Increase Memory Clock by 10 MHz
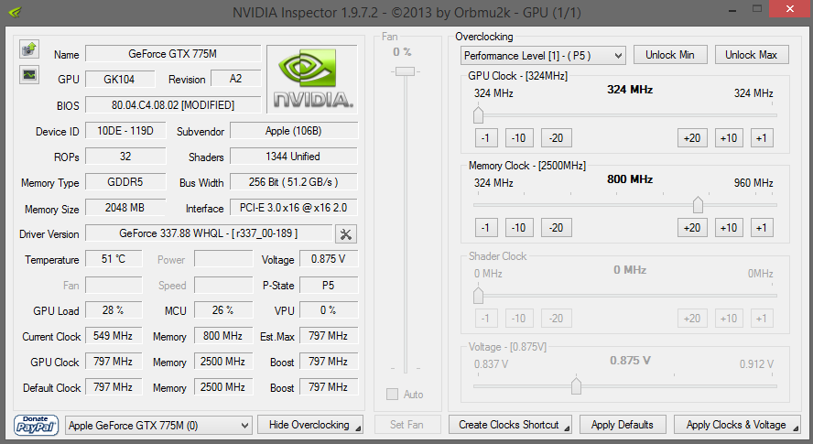The width and height of the screenshot is (813, 444). point(729,228)
